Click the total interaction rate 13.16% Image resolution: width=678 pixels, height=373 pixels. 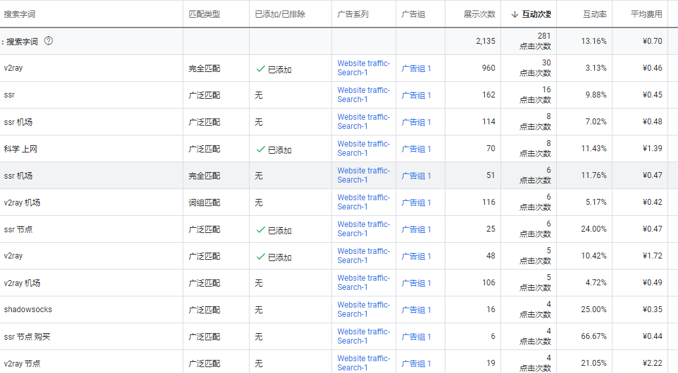pos(593,41)
